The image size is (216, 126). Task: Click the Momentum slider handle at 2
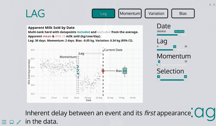point(159,65)
